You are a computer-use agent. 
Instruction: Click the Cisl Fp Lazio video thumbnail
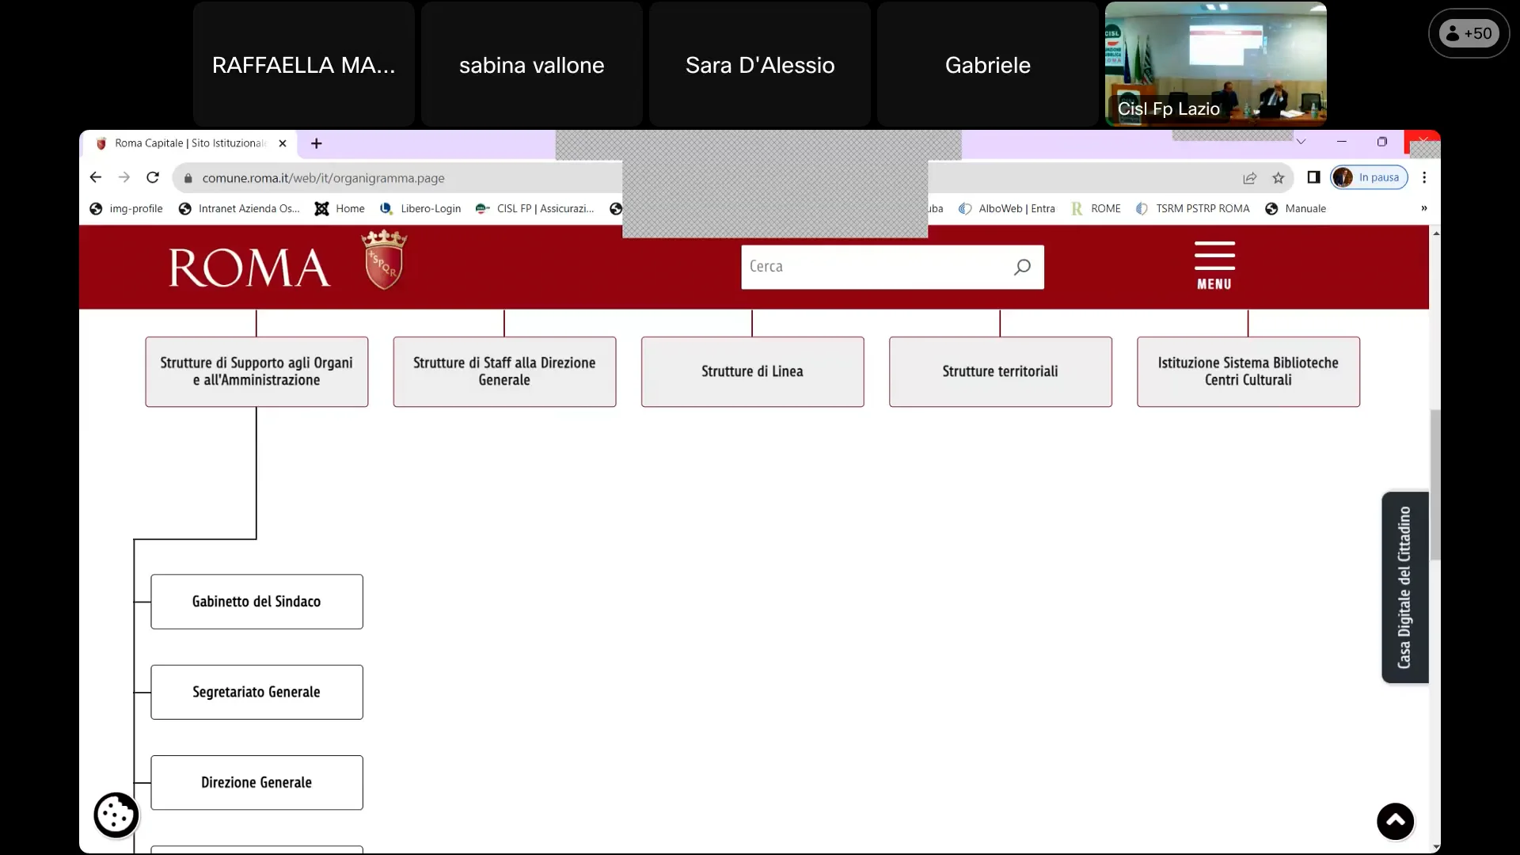(1216, 63)
